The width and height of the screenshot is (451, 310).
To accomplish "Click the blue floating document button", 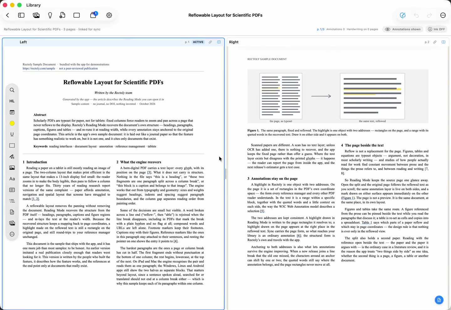I will pyautogui.click(x=439, y=300).
